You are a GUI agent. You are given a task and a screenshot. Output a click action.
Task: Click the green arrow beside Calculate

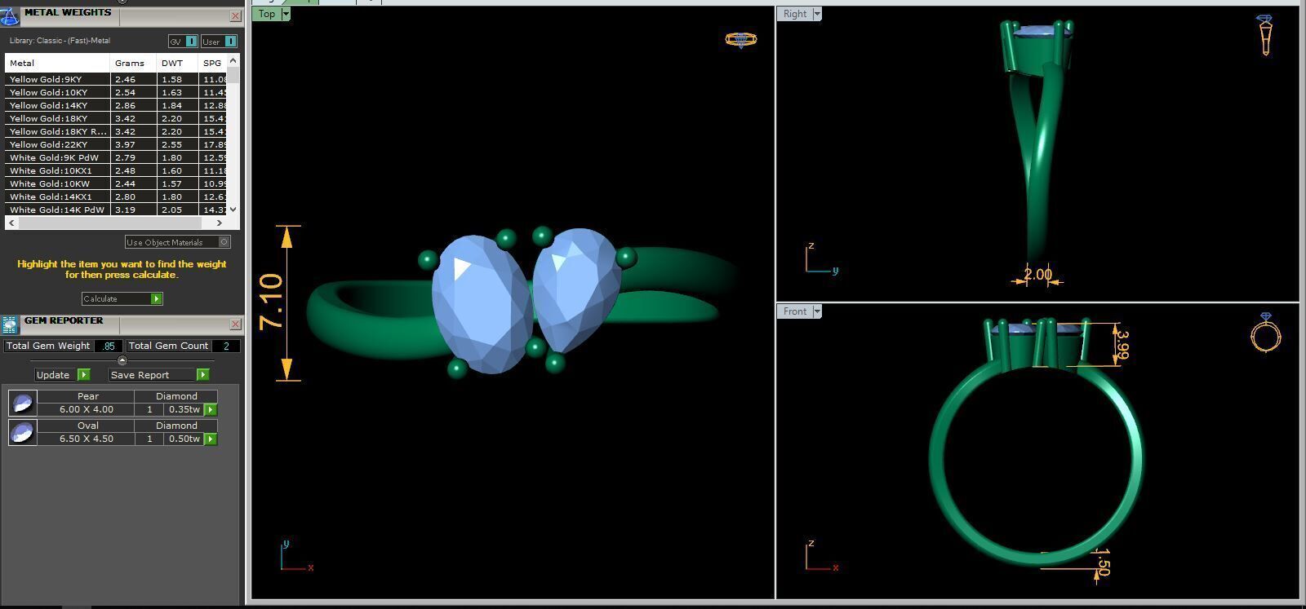pyautogui.click(x=157, y=298)
